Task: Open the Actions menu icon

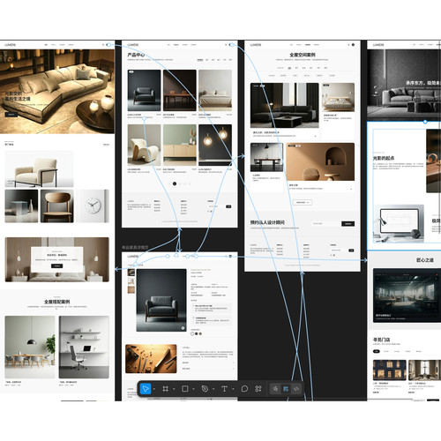Action: click(x=258, y=389)
